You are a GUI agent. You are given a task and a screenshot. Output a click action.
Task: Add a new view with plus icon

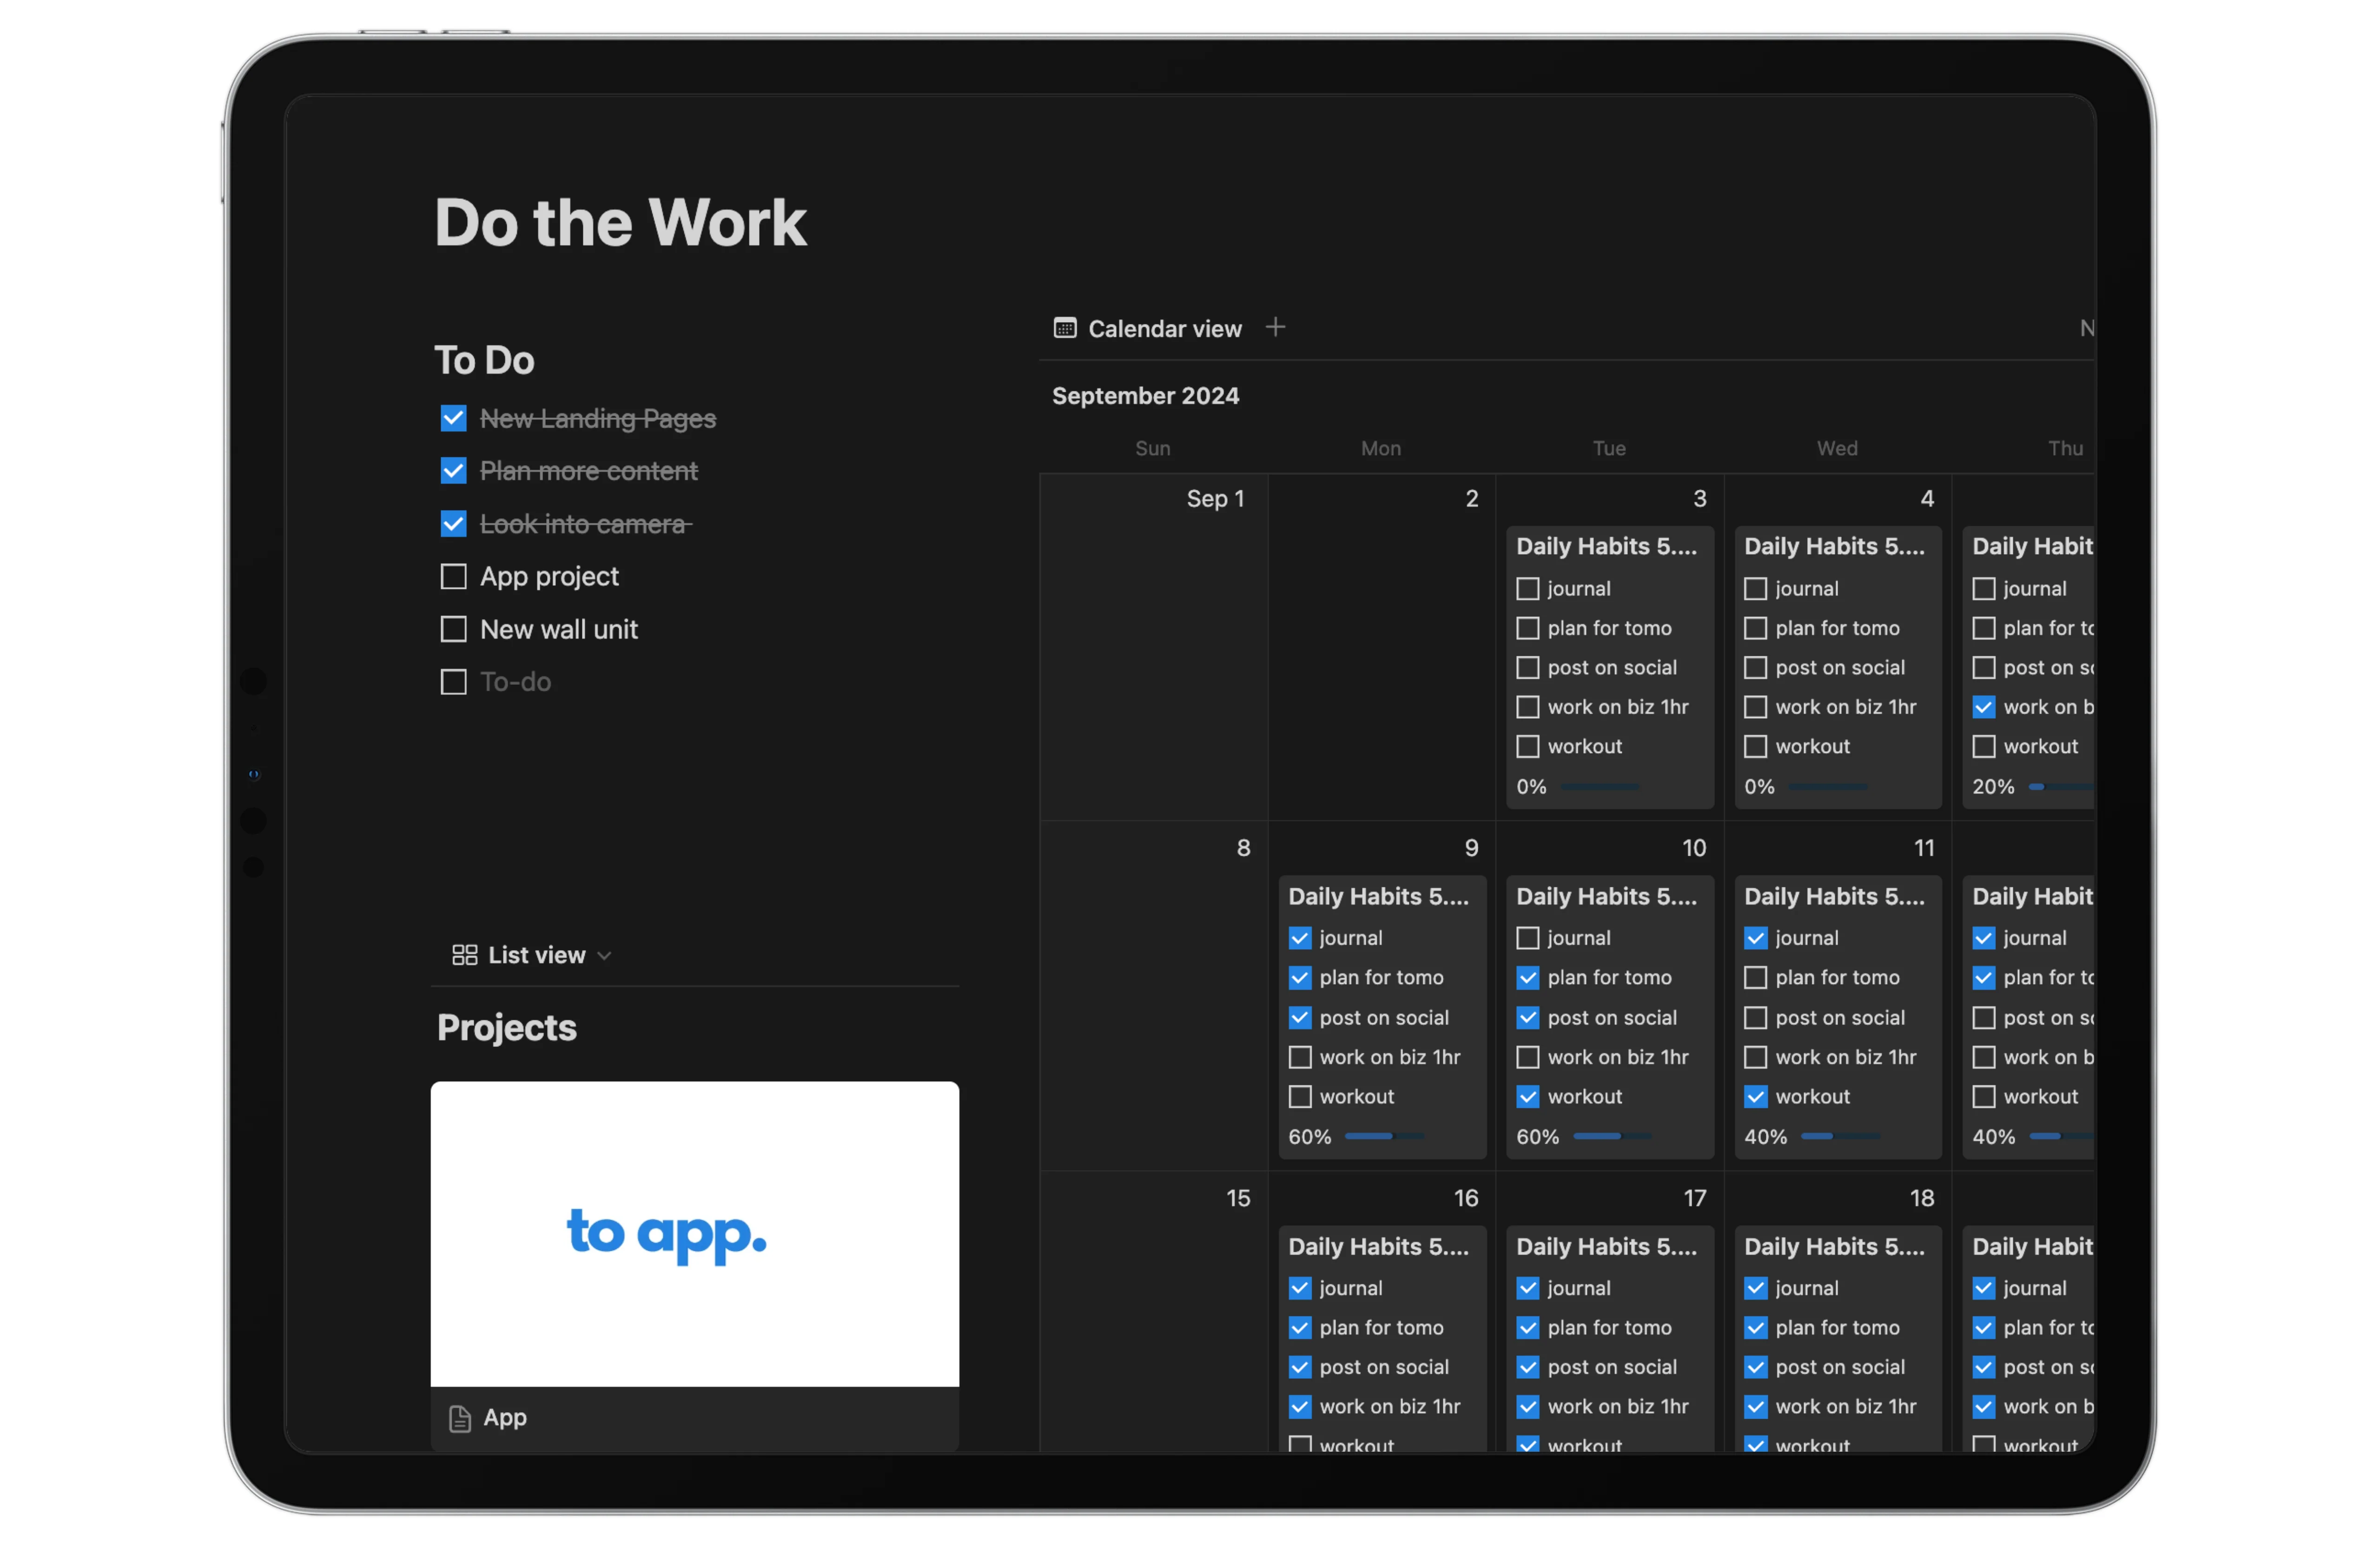click(x=1275, y=327)
